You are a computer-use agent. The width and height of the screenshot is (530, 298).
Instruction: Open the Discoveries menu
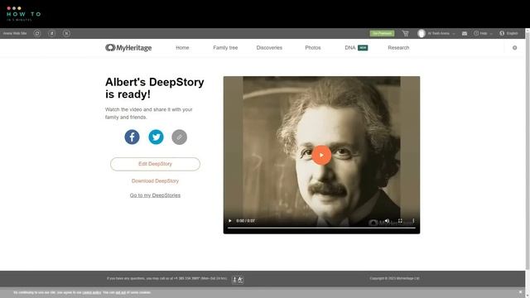pyautogui.click(x=269, y=48)
